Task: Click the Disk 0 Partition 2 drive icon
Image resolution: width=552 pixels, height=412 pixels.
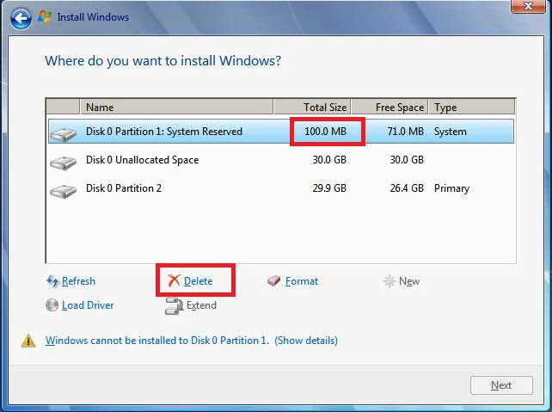Action: 64,191
